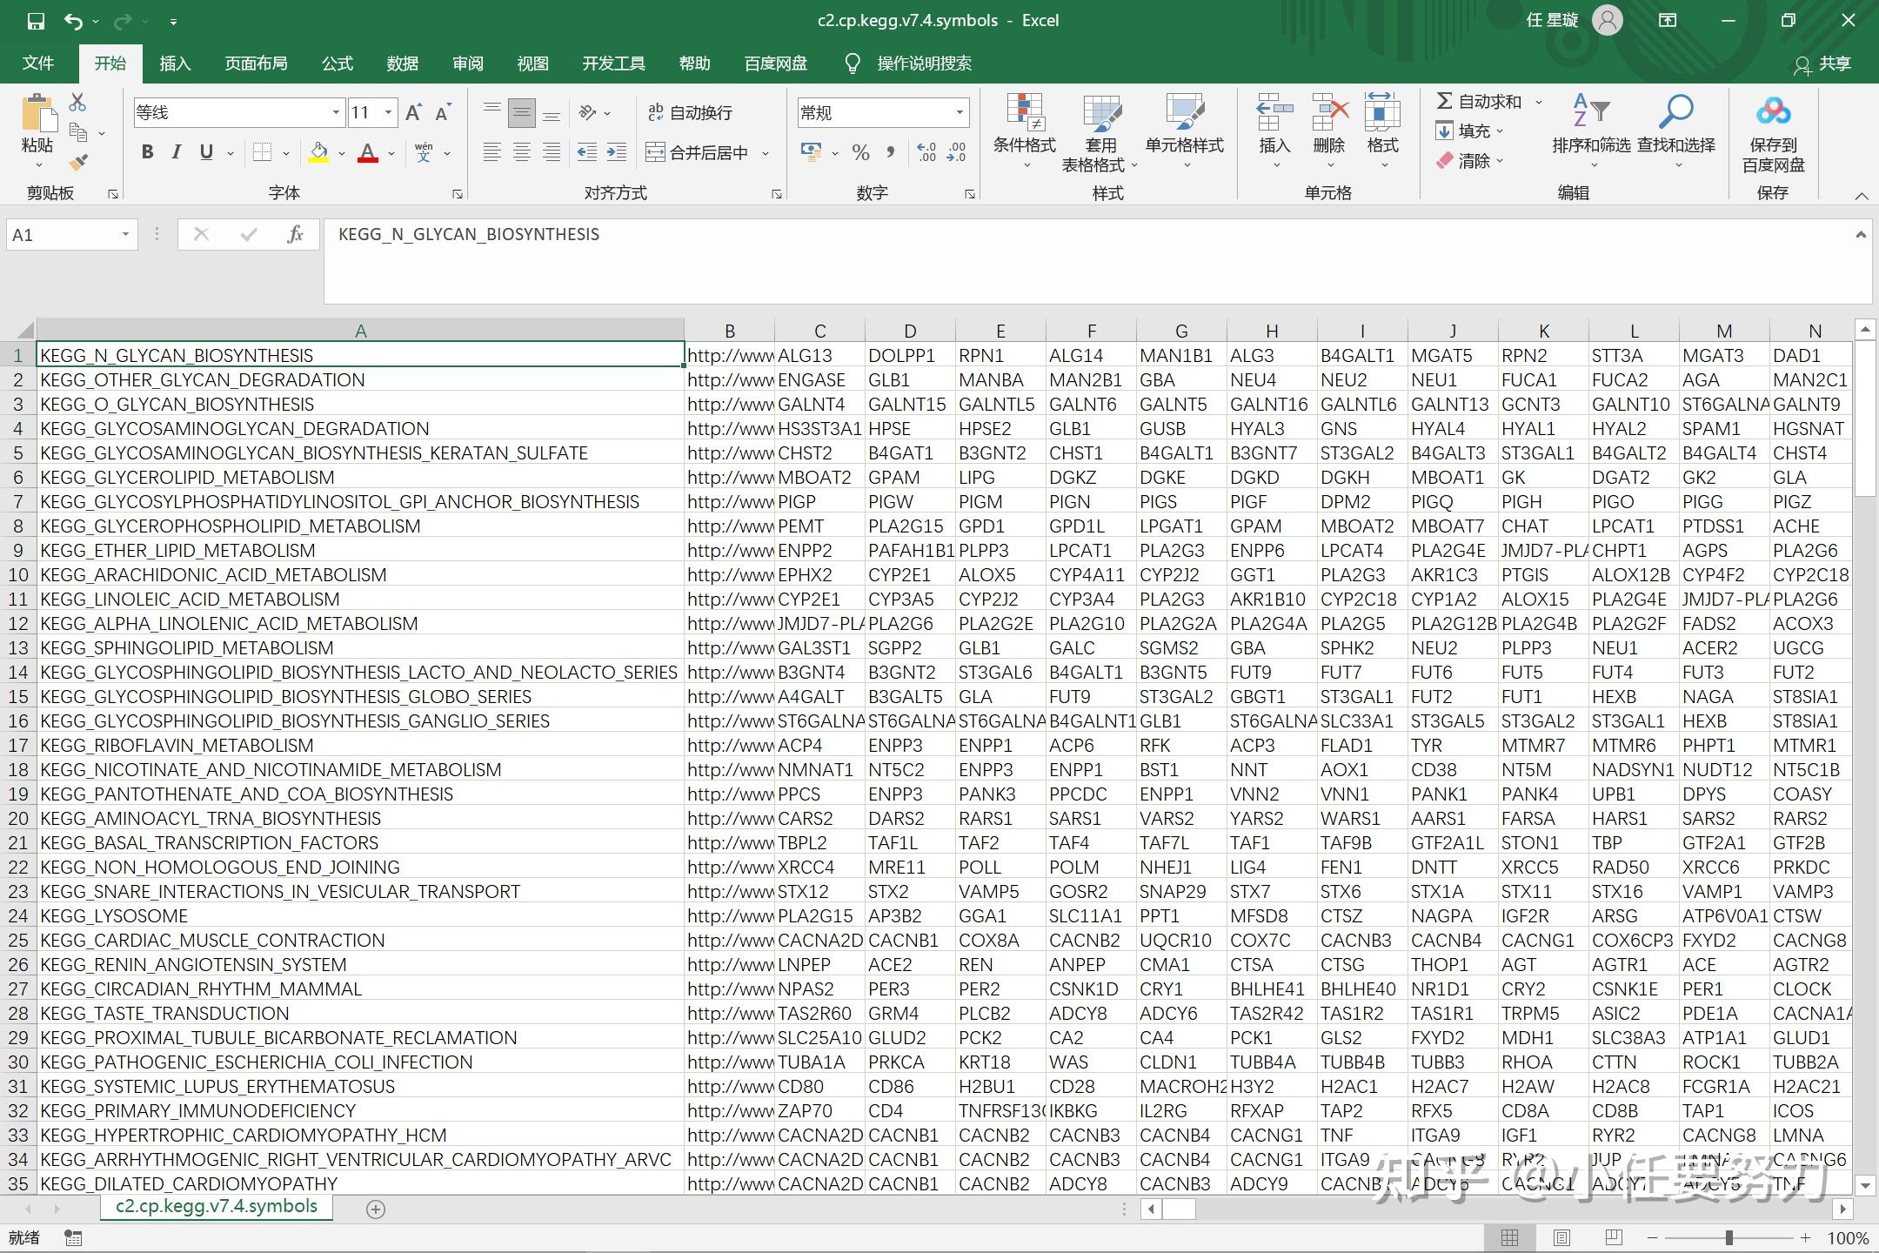Apply the Increase Font Size icon
This screenshot has height=1253, width=1879.
coord(414,112)
